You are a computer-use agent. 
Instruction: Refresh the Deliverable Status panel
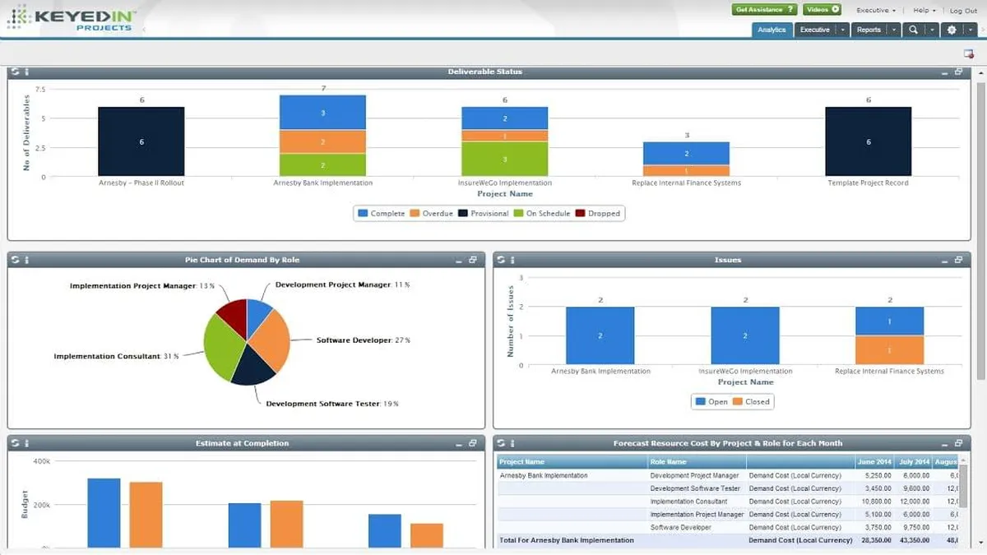(16, 72)
